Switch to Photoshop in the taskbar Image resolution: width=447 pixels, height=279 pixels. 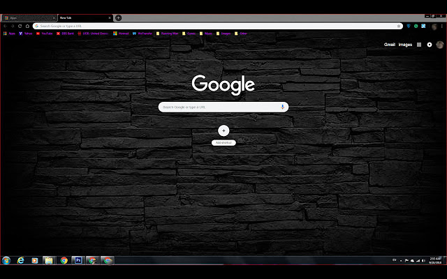[78, 260]
